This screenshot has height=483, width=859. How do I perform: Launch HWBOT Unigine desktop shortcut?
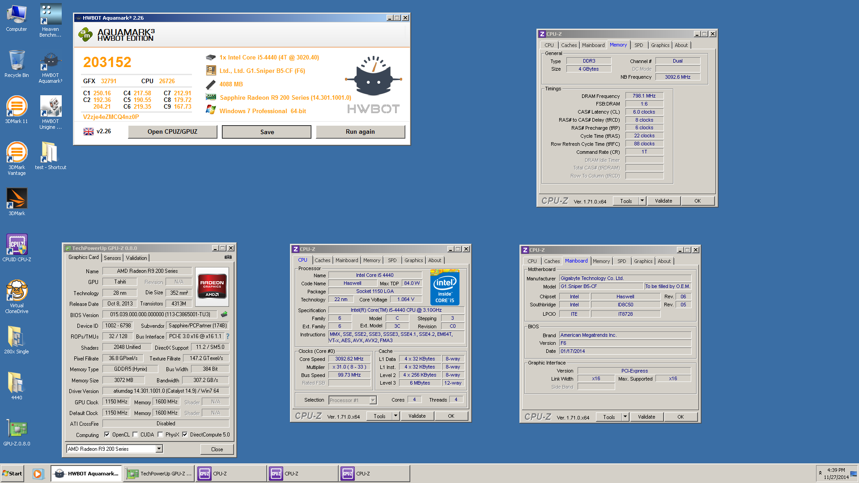[x=51, y=113]
